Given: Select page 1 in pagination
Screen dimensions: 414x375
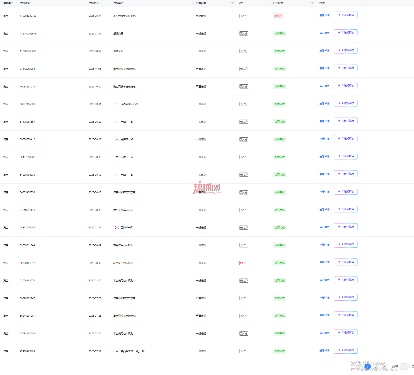Looking at the screenshot, I should (x=367, y=367).
